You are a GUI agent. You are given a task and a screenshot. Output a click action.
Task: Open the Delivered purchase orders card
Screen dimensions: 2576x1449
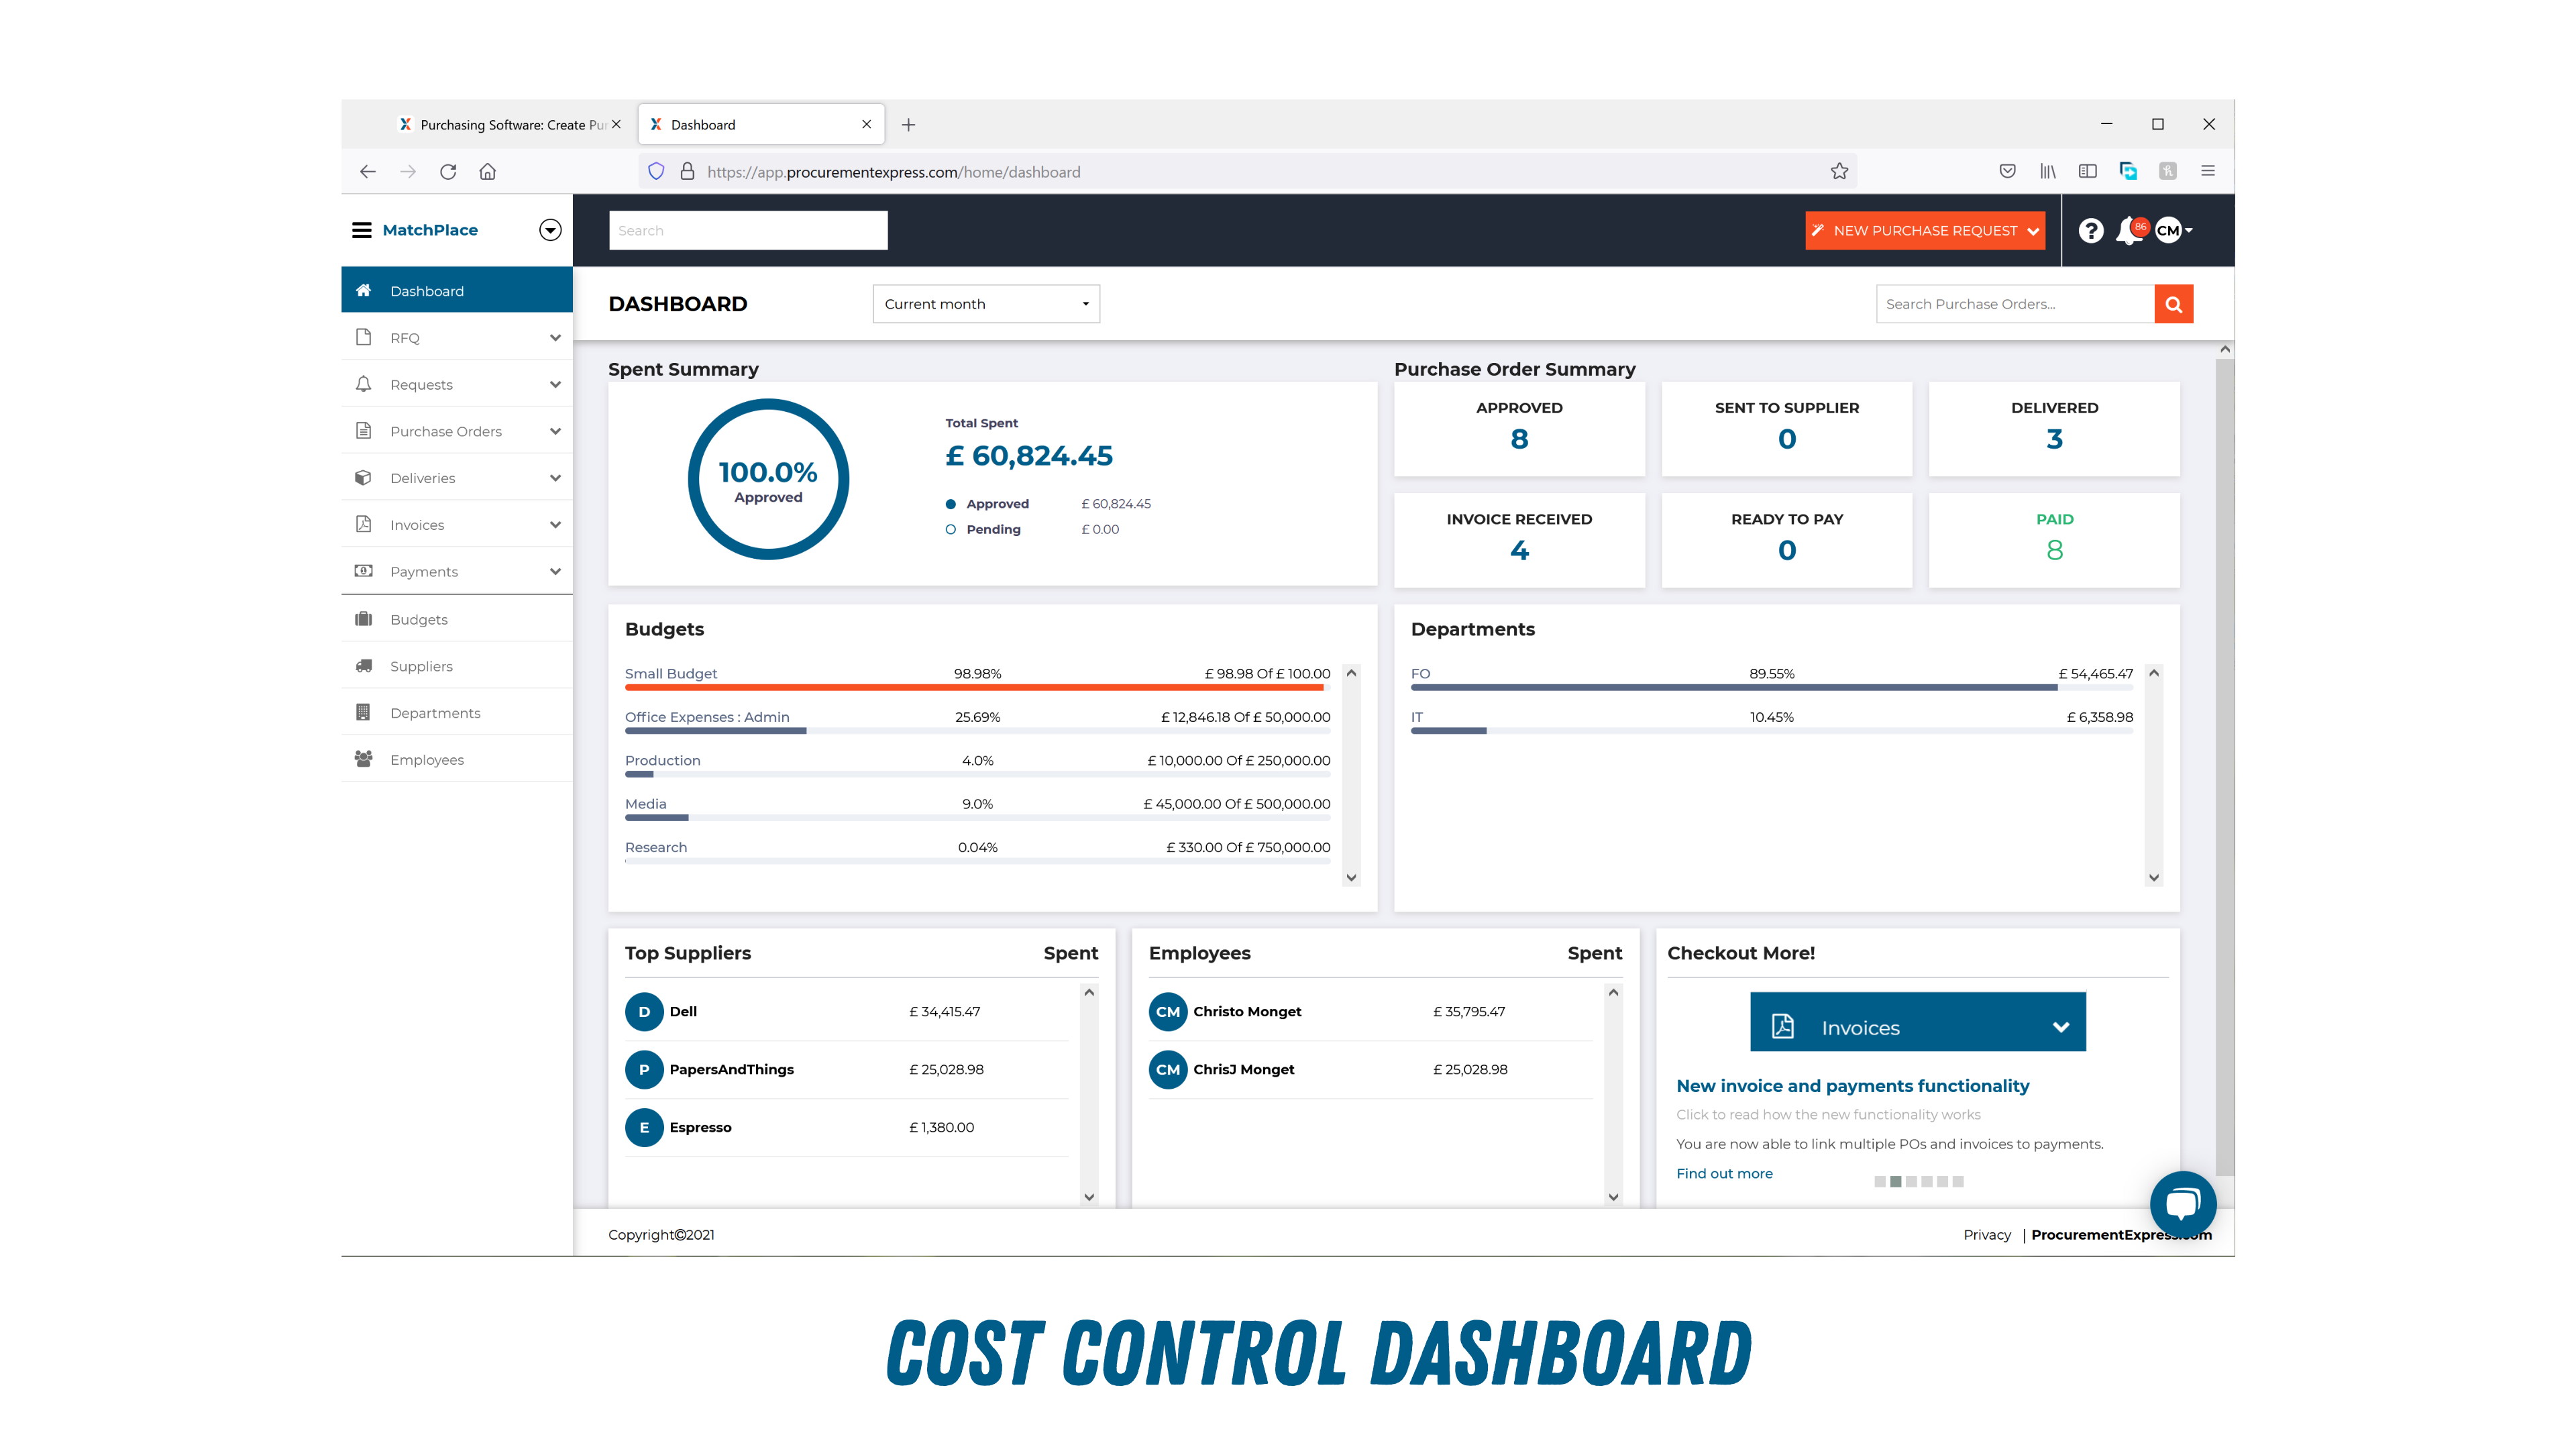[2054, 428]
